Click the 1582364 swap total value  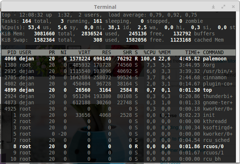point(44,40)
